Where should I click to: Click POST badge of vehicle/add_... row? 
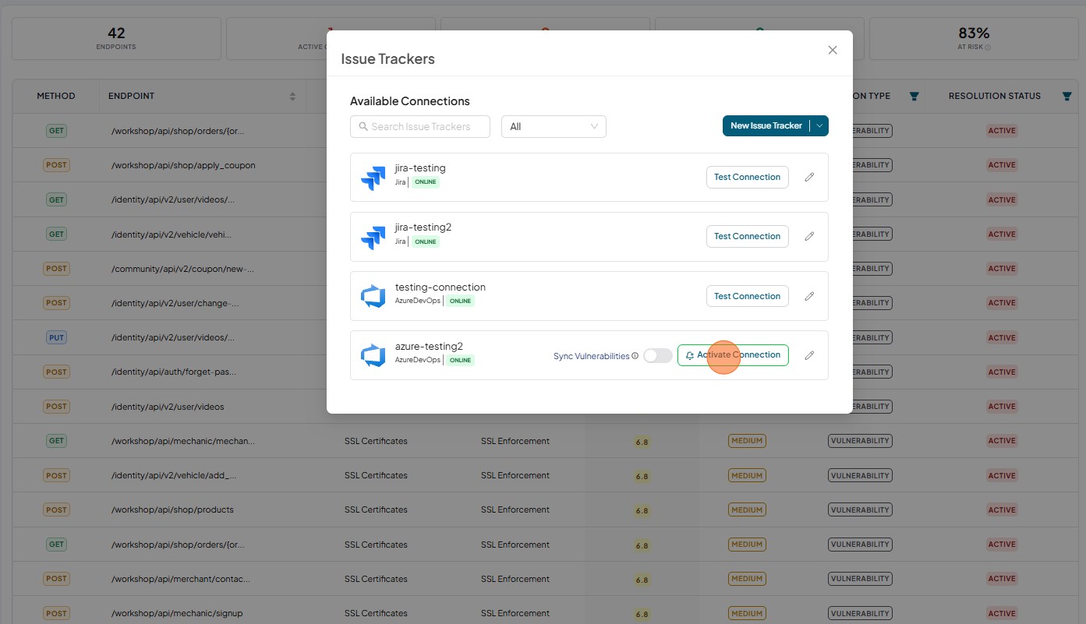coord(56,475)
